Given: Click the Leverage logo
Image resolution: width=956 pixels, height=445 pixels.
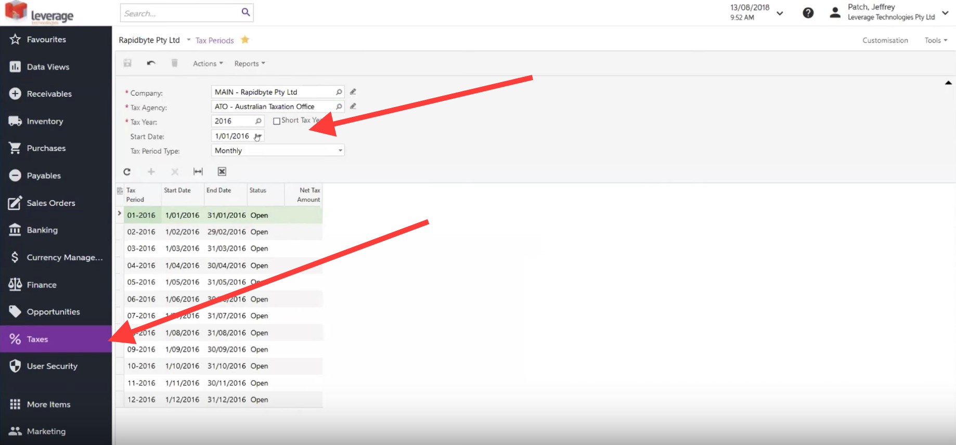Looking at the screenshot, I should [40, 12].
